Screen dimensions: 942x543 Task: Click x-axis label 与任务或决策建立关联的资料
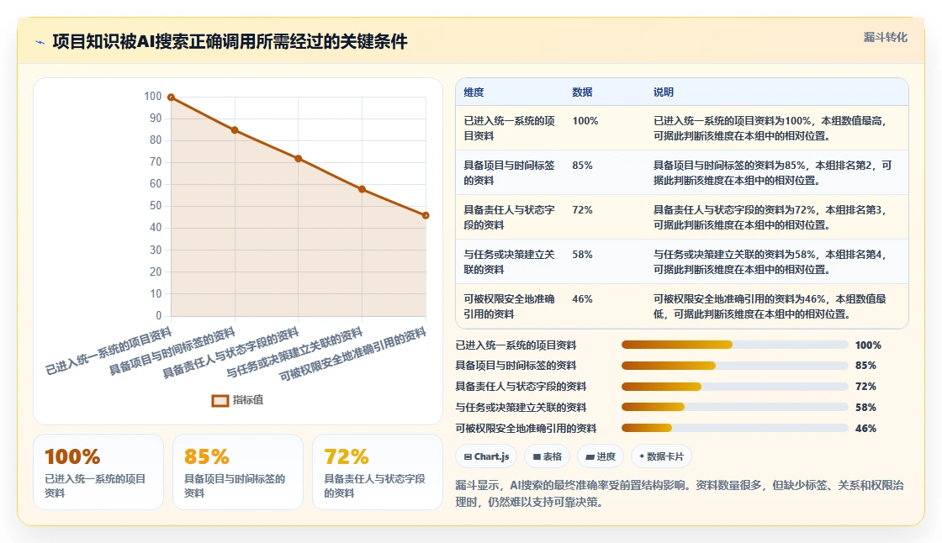(x=294, y=352)
